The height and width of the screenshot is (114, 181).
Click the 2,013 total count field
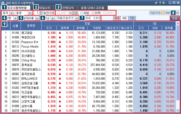[95, 18]
